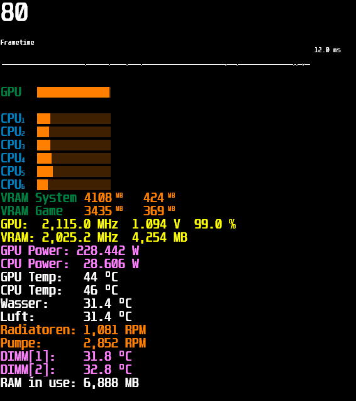This screenshot has height=401, width=356.
Task: Click the Luft label
Action: click(x=18, y=317)
